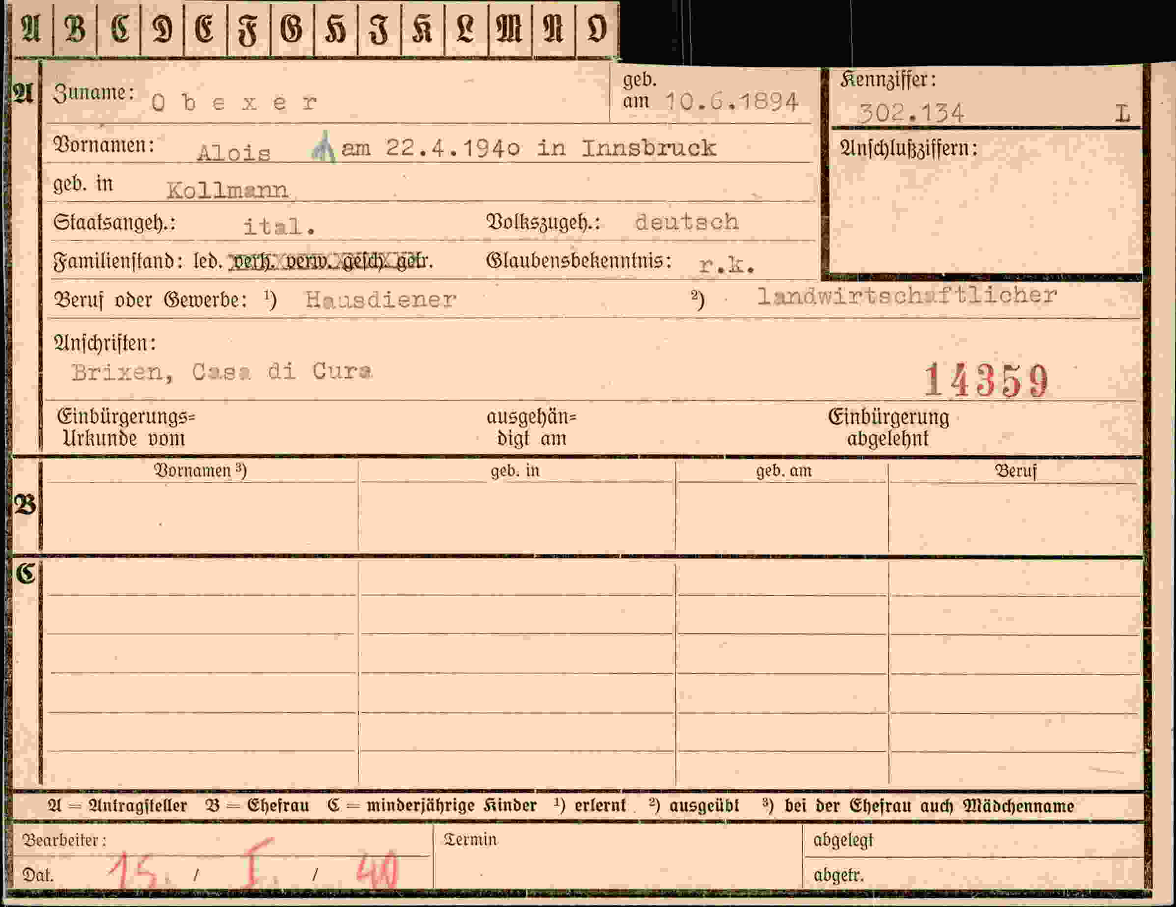This screenshot has height=907, width=1176.
Task: Click the 'ausgehändigt am' label
Action: 532,427
